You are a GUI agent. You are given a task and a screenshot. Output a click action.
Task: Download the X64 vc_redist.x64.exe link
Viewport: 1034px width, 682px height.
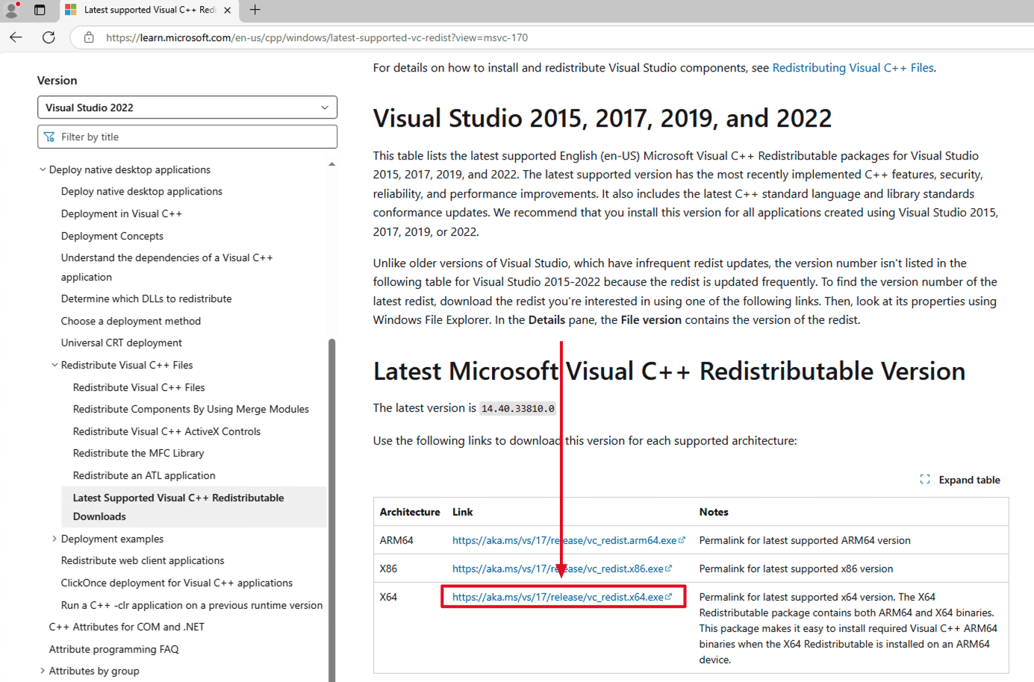561,597
